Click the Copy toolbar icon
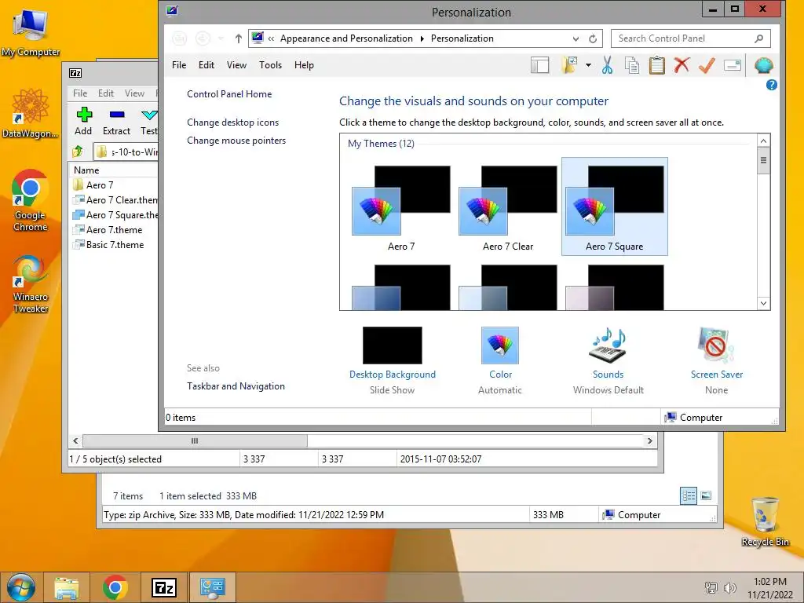This screenshot has height=603, width=804. pyautogui.click(x=632, y=66)
